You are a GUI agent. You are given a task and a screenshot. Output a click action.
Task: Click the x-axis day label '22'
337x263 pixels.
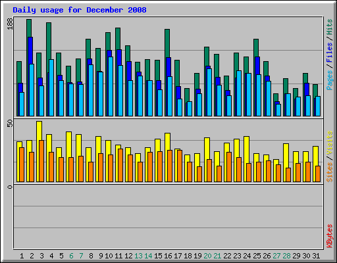pos(227,256)
